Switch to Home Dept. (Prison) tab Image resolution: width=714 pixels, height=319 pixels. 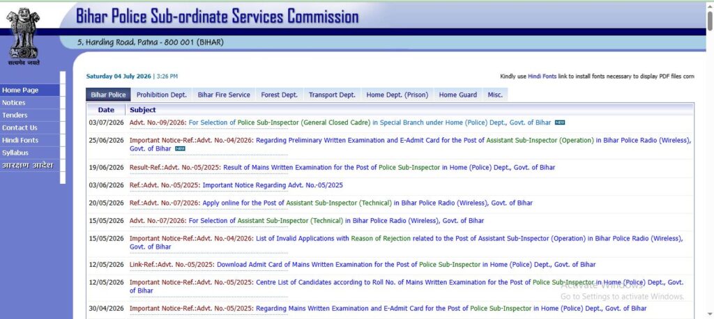pos(397,95)
